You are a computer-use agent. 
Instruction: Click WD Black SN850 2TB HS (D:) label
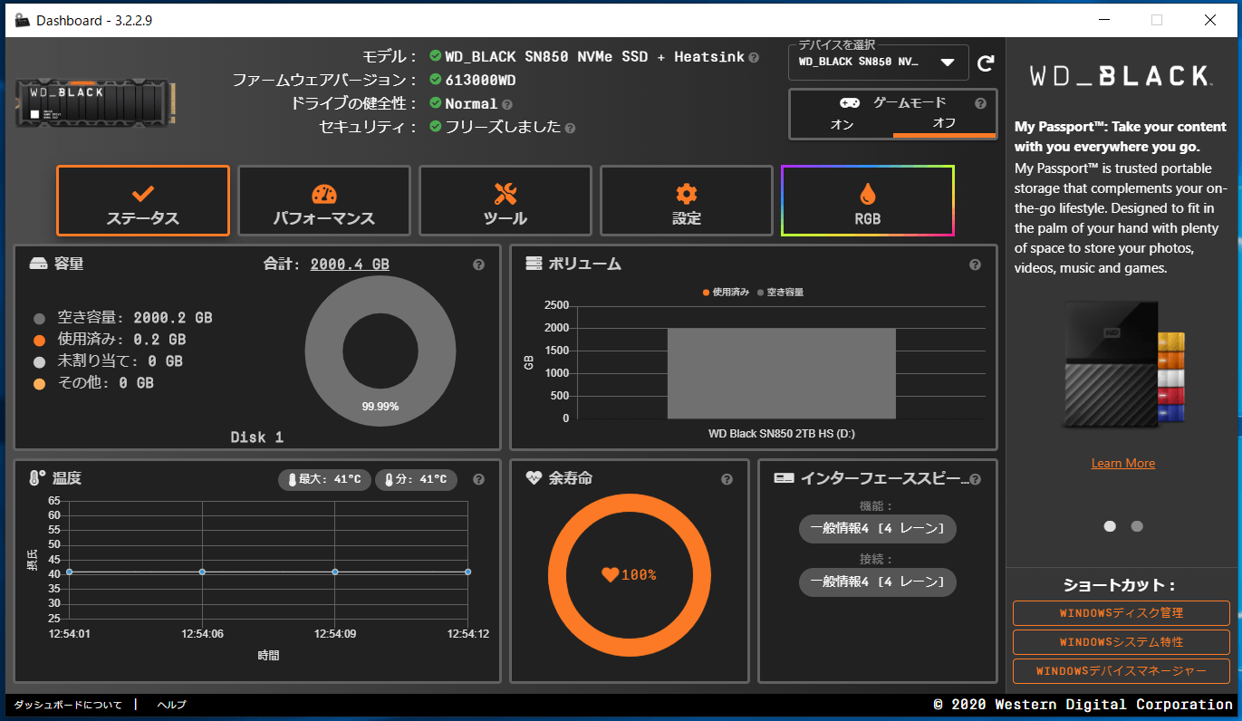pos(782,434)
